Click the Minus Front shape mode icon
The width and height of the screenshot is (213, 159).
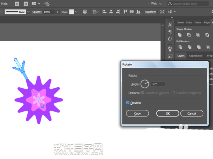coord(189,35)
